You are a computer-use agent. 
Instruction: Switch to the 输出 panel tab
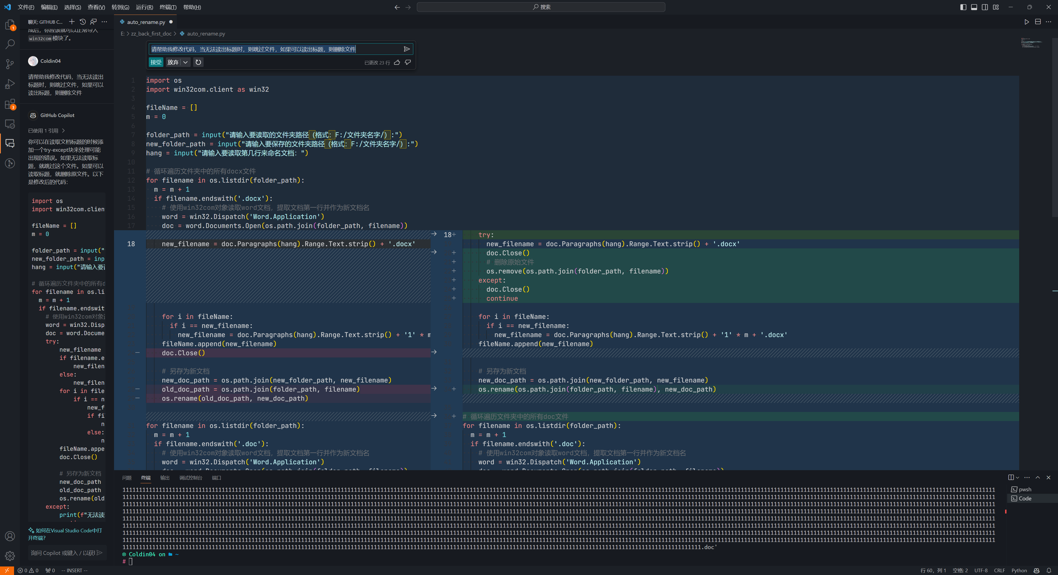[165, 478]
